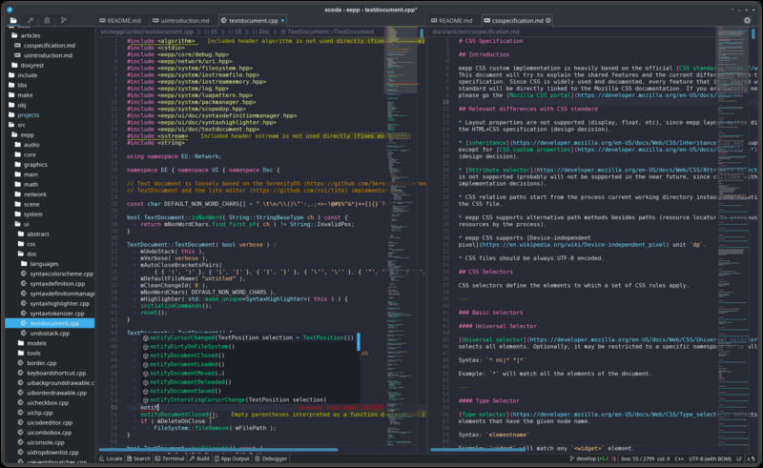
Task: Open the App Output panel
Action: 230,458
